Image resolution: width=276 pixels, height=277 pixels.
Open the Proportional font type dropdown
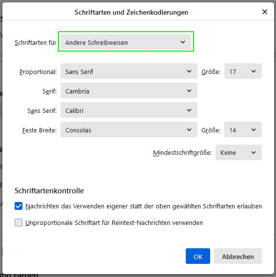click(129, 71)
